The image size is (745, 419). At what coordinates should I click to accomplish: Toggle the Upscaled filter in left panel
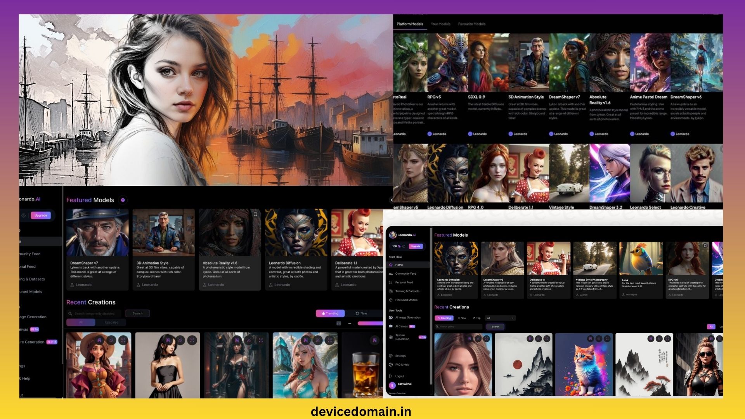pyautogui.click(x=111, y=322)
